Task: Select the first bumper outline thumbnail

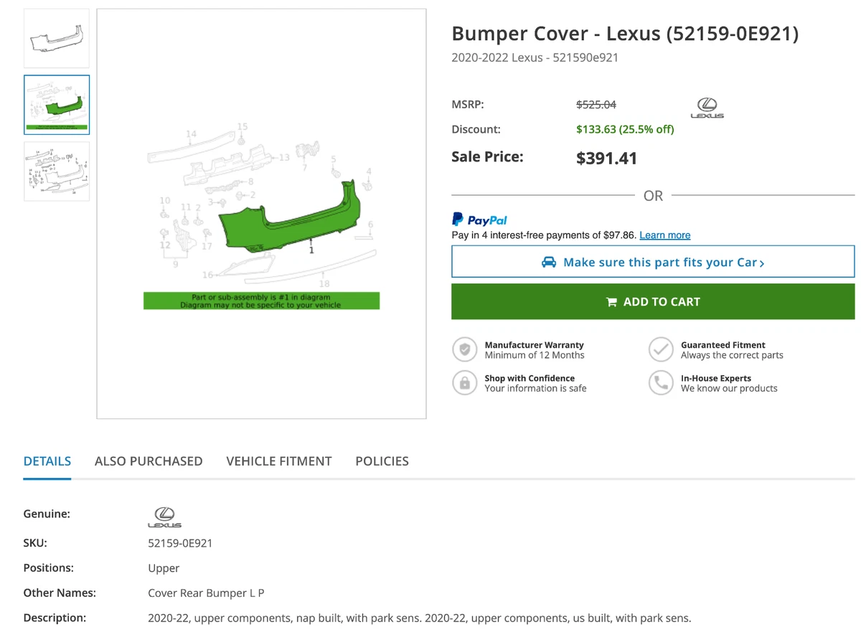Action: [x=57, y=39]
